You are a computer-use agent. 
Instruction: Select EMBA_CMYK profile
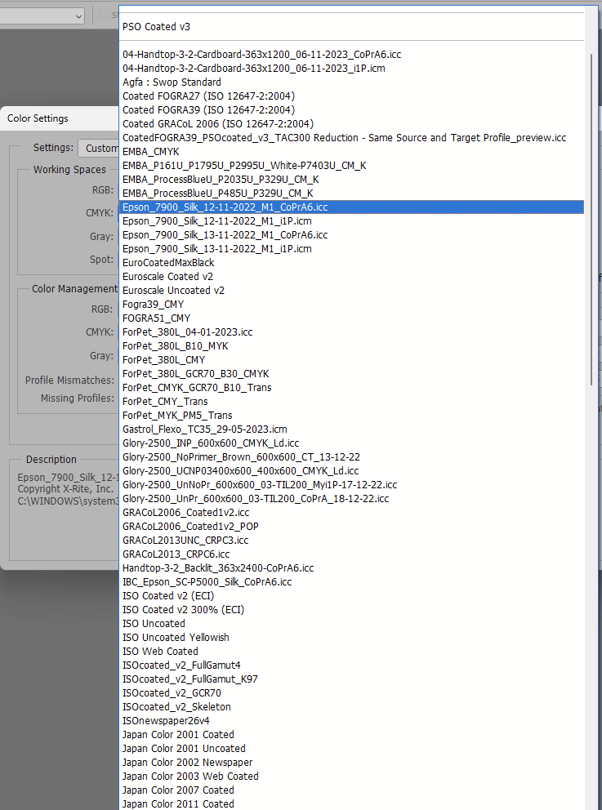pyautogui.click(x=351, y=152)
